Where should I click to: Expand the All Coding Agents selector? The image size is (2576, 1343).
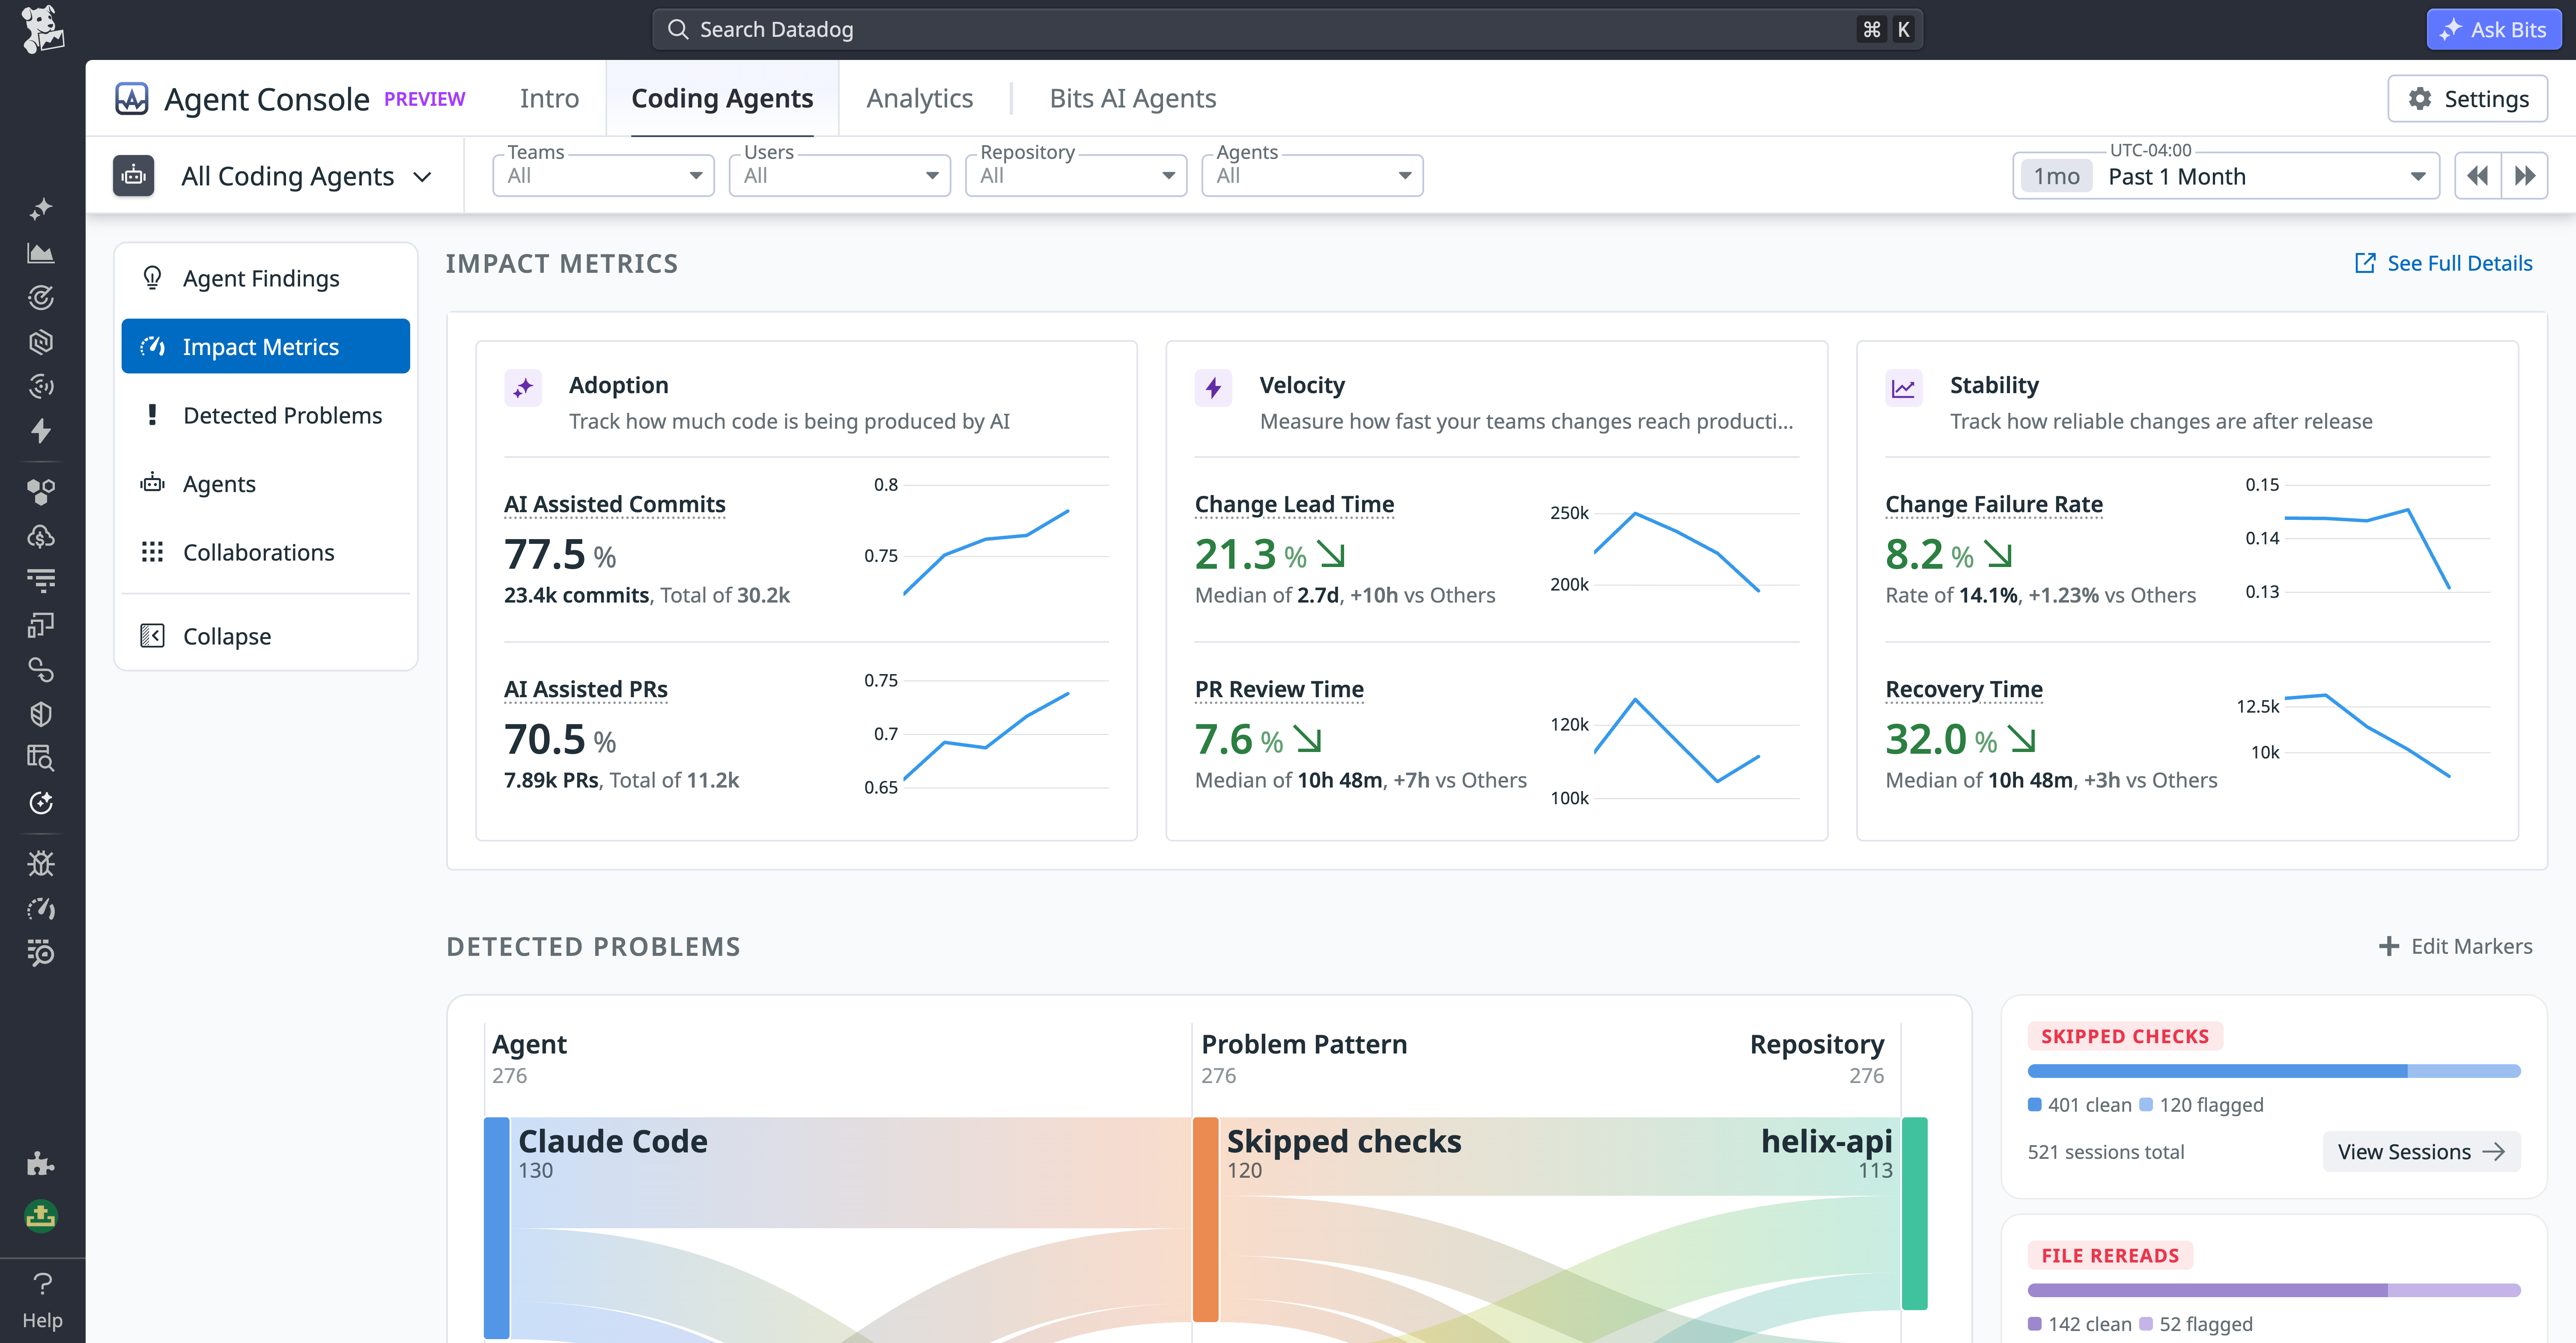pyautogui.click(x=307, y=176)
